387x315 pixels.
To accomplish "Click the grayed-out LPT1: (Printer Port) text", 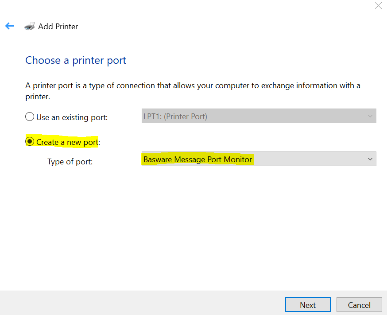I will click(175, 117).
